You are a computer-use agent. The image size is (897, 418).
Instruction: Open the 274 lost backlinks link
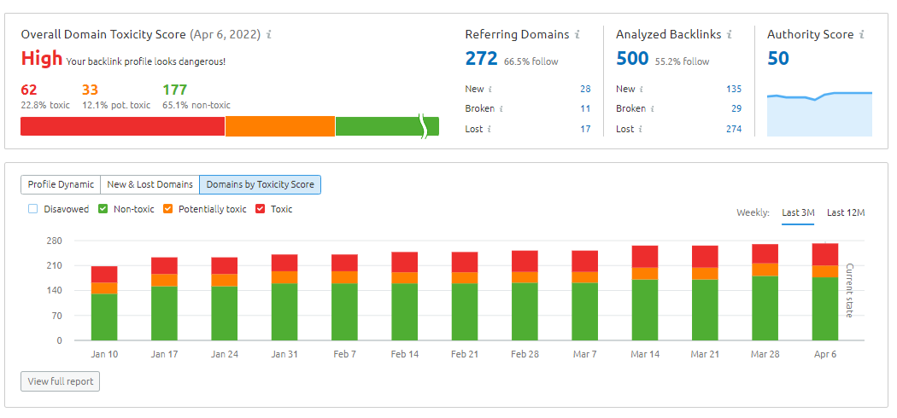pos(733,129)
